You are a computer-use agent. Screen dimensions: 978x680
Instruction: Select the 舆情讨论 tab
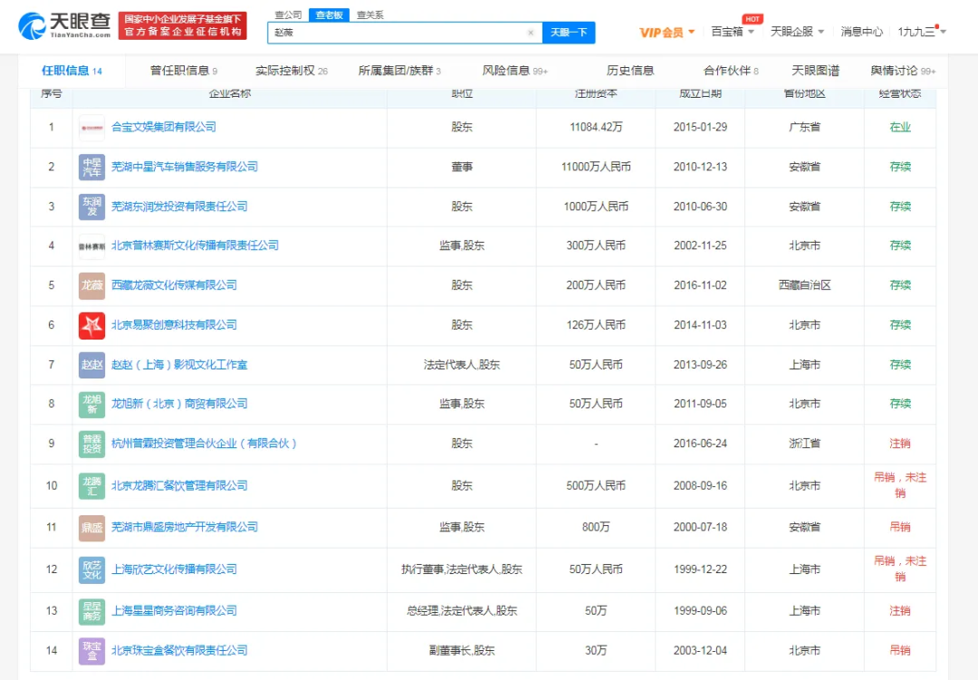click(x=903, y=71)
